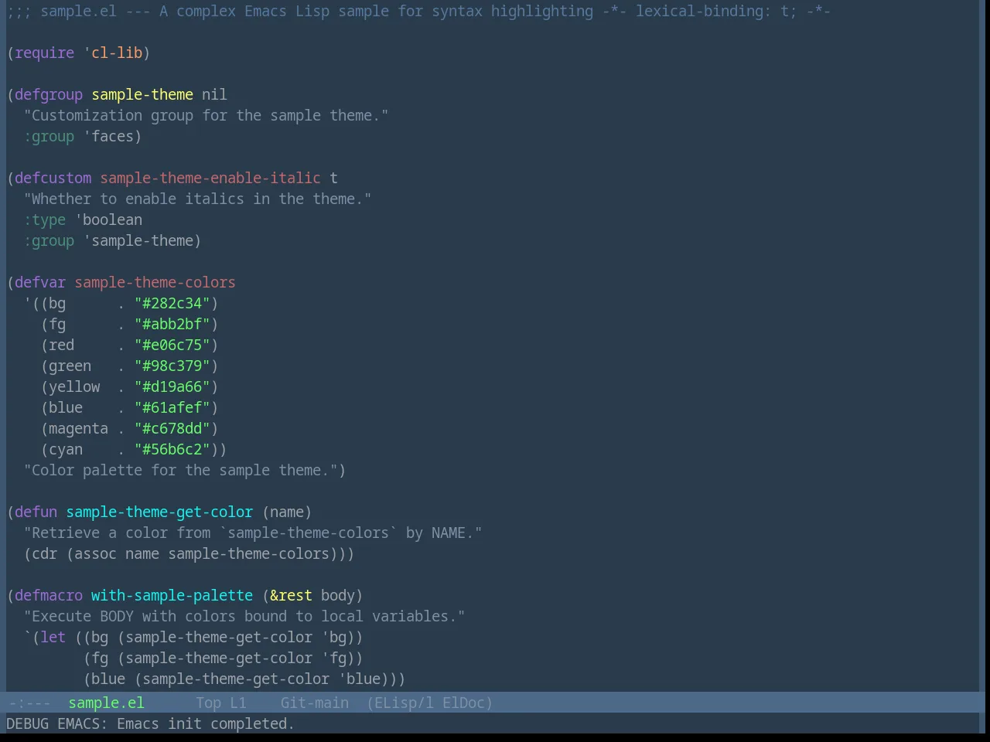Click the quoted symbol 'fg in let binding
The width and height of the screenshot is (990, 742).
point(333,658)
